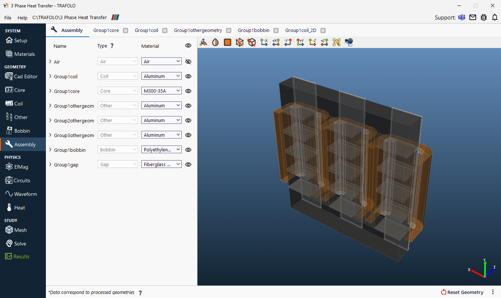
Task: Toggle axes orientation display icon
Action: 203,42
